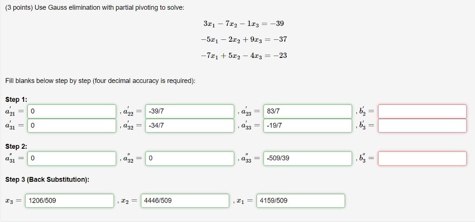Click the x3 field showing 1206/509
The image size is (475, 222).
point(70,201)
